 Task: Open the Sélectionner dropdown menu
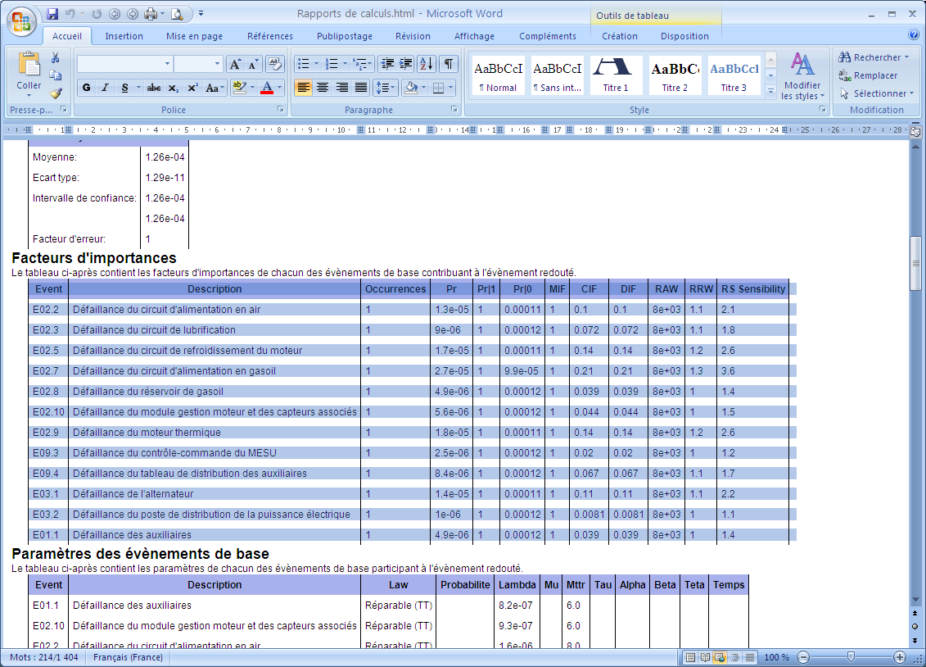[877, 93]
